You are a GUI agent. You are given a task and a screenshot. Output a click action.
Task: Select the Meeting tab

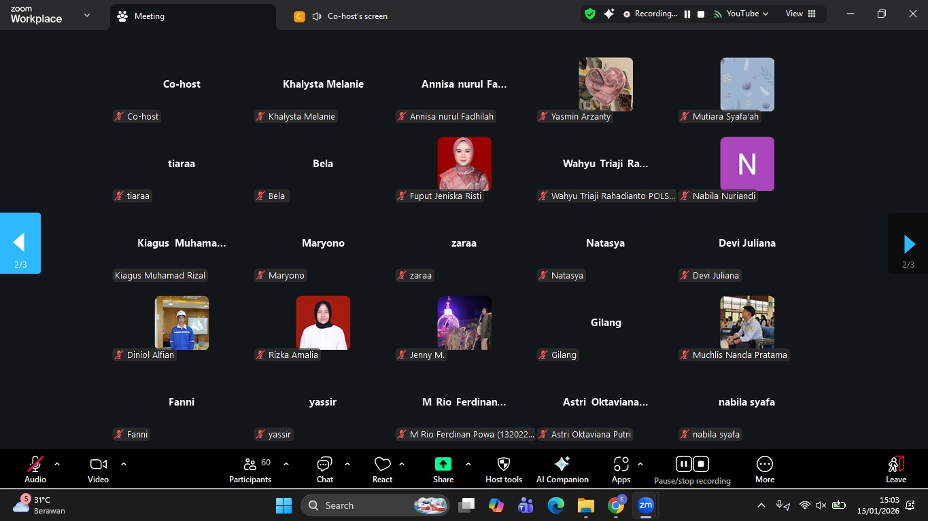tap(149, 16)
